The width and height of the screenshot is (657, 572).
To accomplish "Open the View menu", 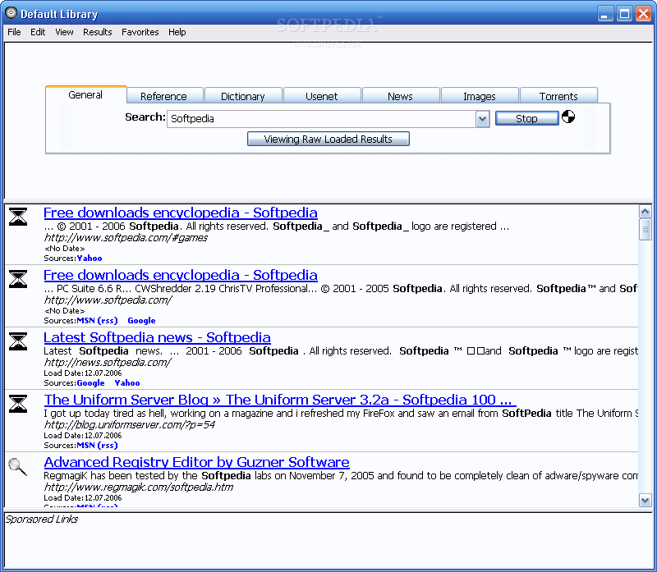I will click(x=64, y=32).
